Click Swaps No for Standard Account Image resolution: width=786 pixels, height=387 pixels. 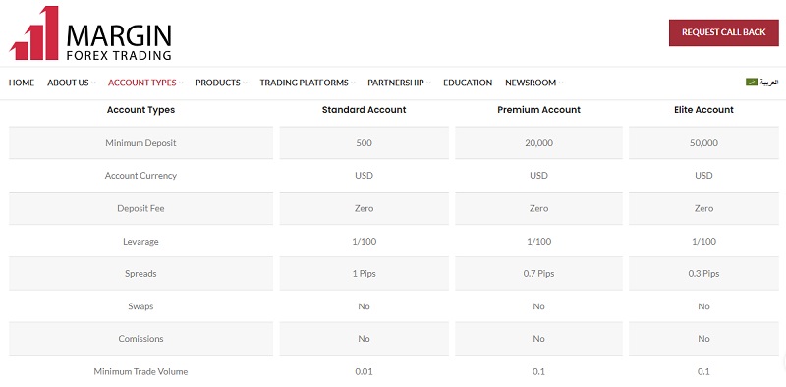364,306
